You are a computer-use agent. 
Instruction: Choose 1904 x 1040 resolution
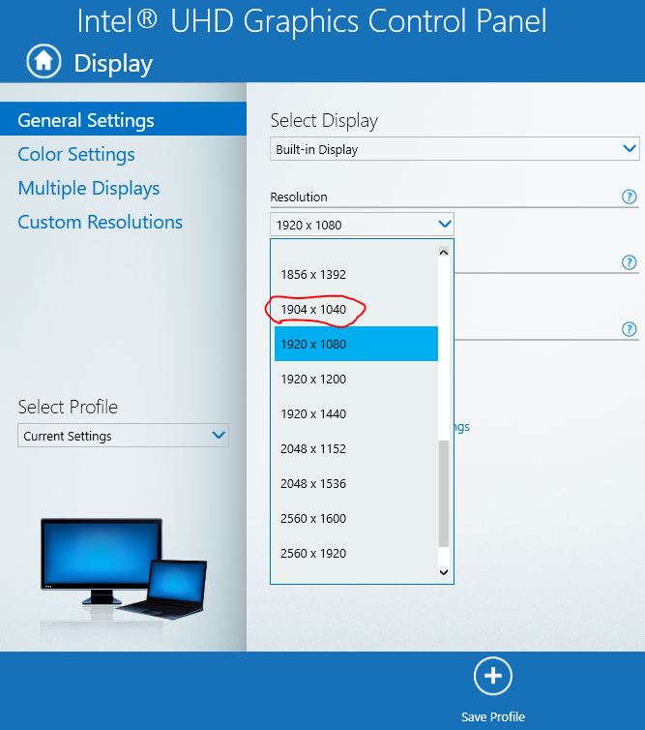coord(356,309)
